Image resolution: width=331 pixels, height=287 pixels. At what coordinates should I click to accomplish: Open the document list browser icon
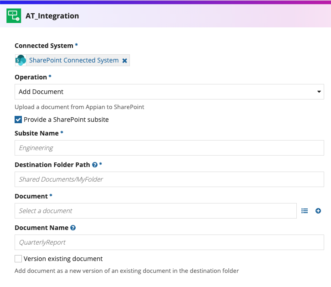[x=305, y=211]
